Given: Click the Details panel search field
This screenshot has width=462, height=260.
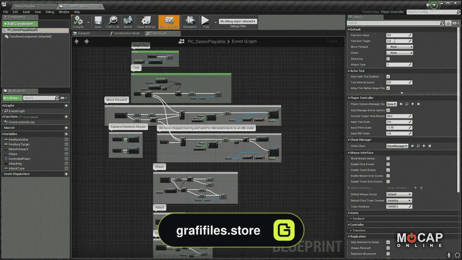Looking at the screenshot, I should pyautogui.click(x=393, y=23).
